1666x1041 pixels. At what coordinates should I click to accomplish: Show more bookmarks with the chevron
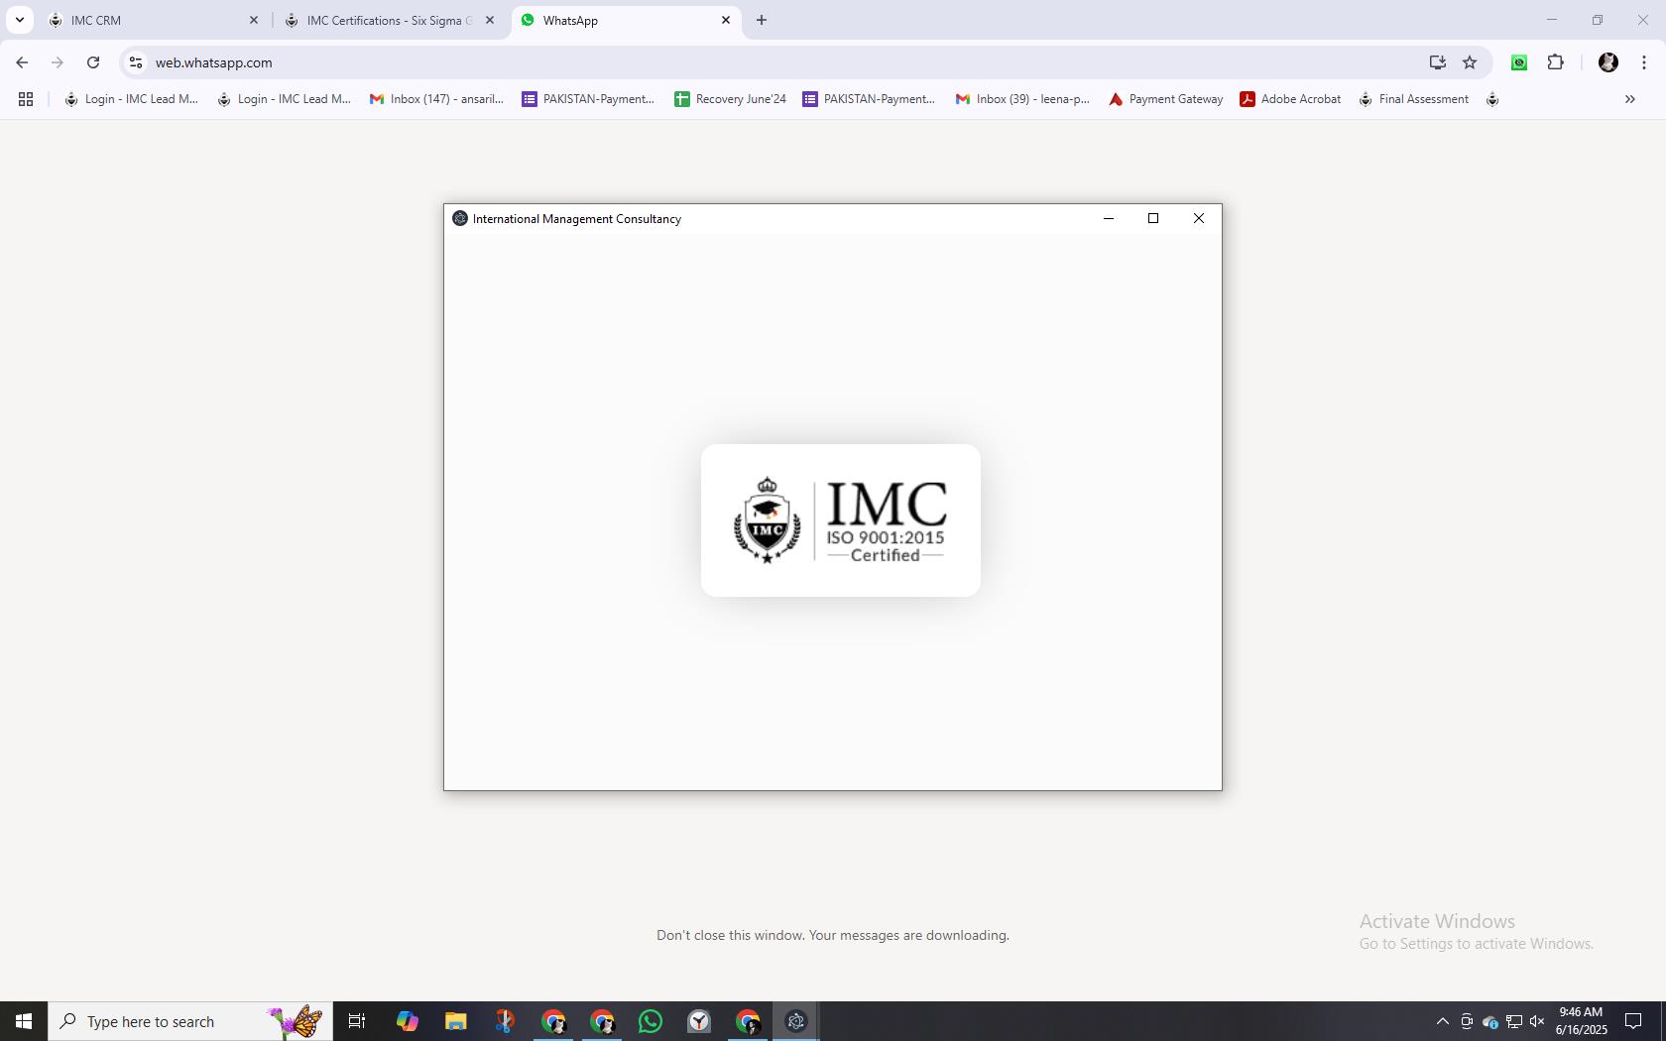coord(1629,99)
